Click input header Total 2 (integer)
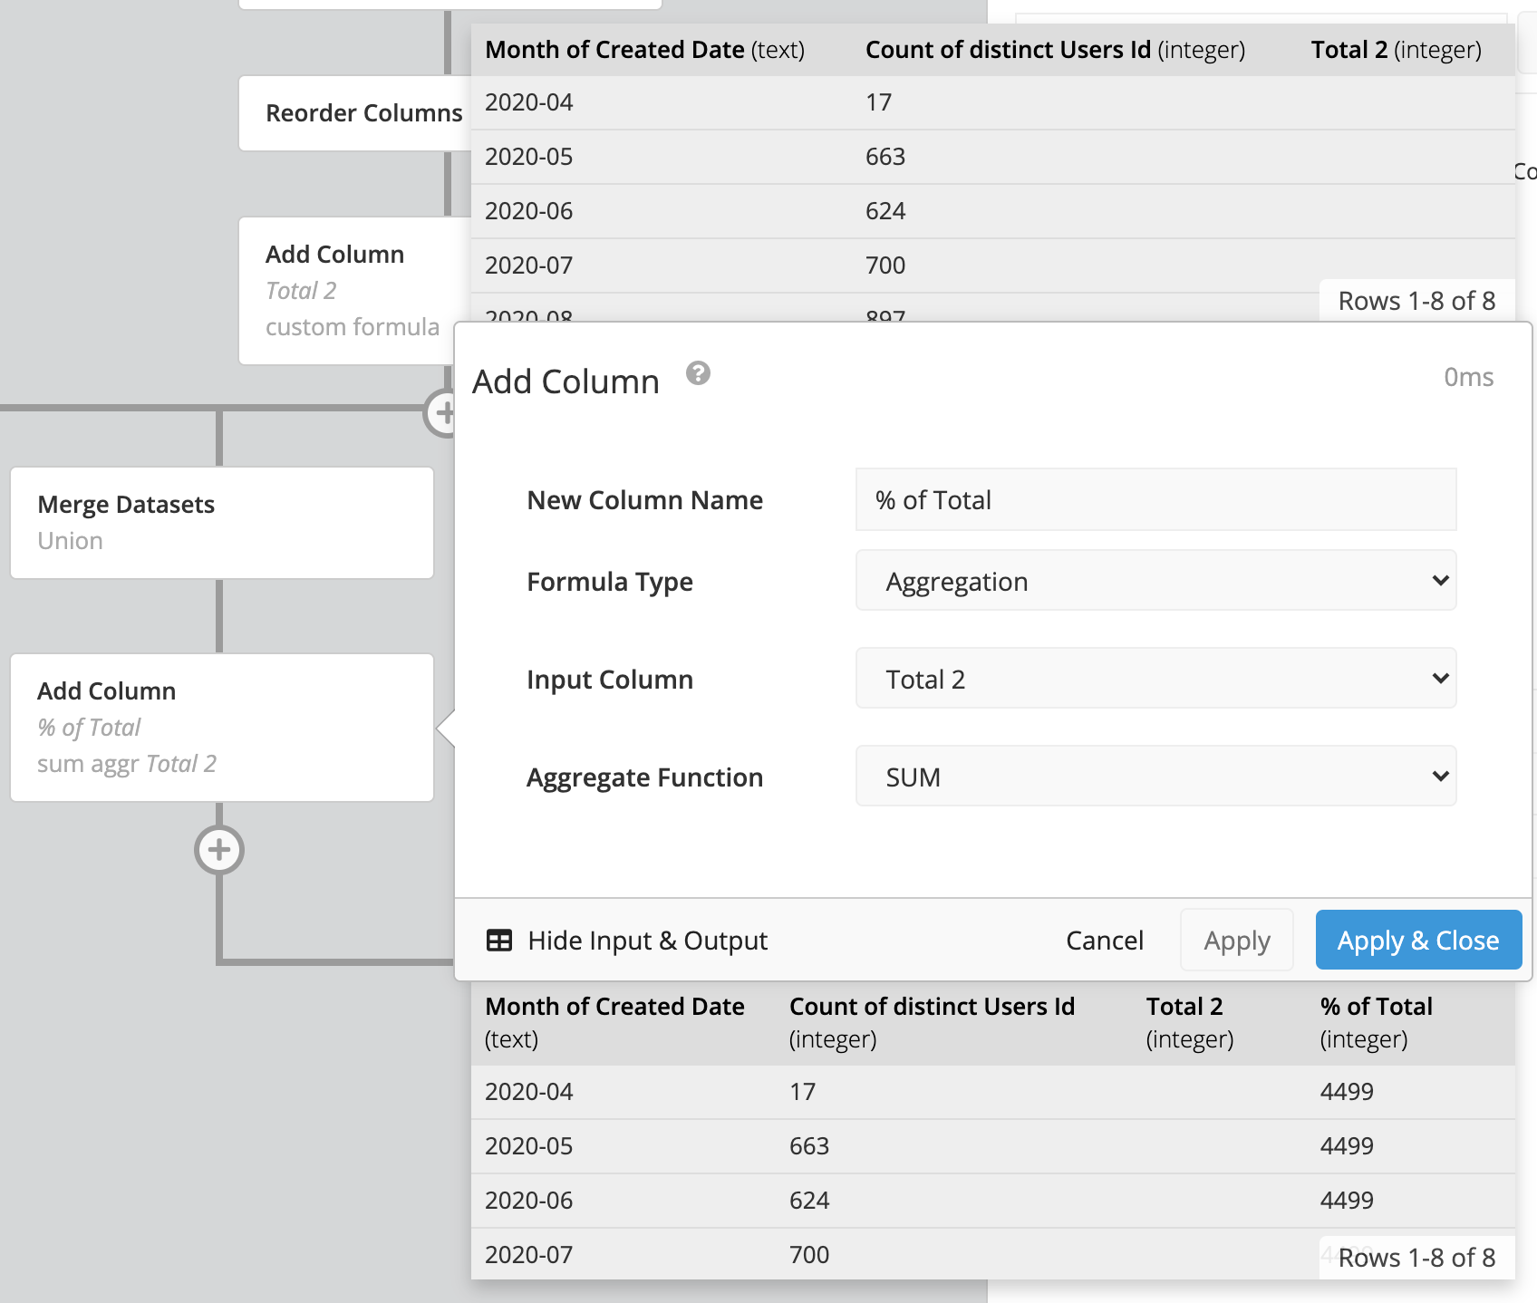The width and height of the screenshot is (1537, 1303). point(1397,50)
